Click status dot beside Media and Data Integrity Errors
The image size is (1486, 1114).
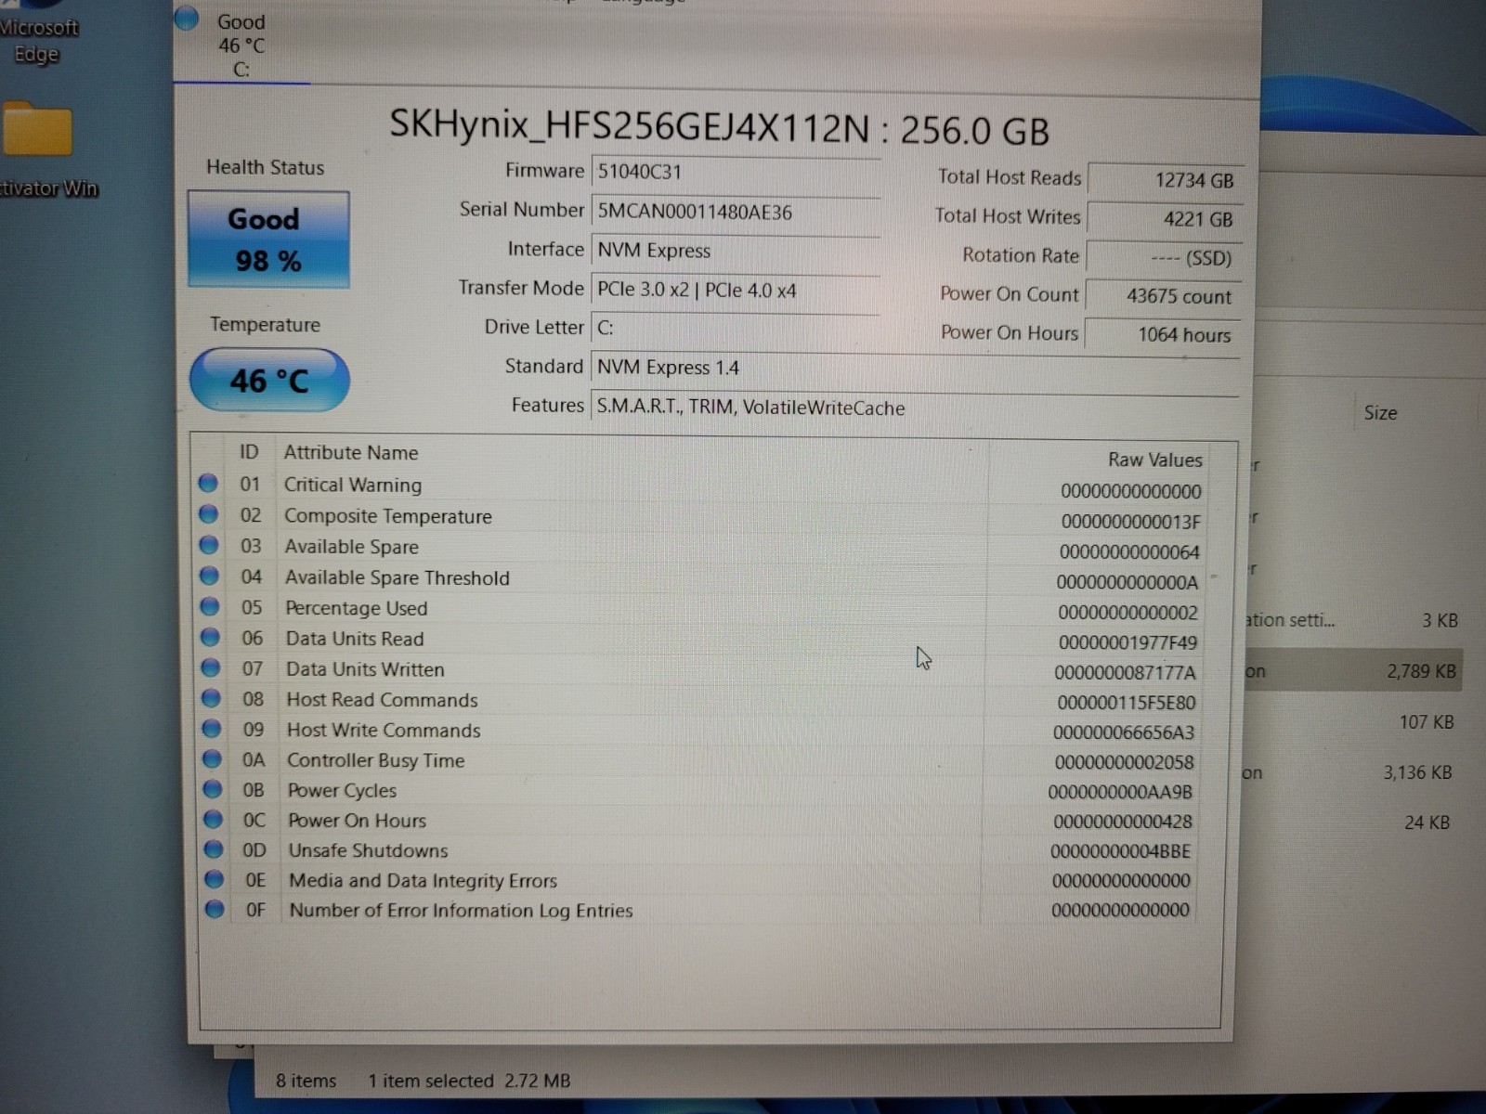[215, 879]
